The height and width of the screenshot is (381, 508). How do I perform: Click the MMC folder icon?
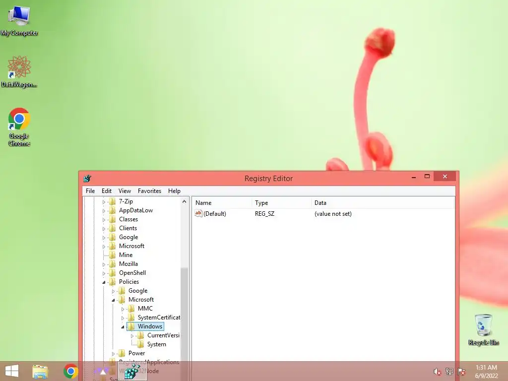click(131, 309)
